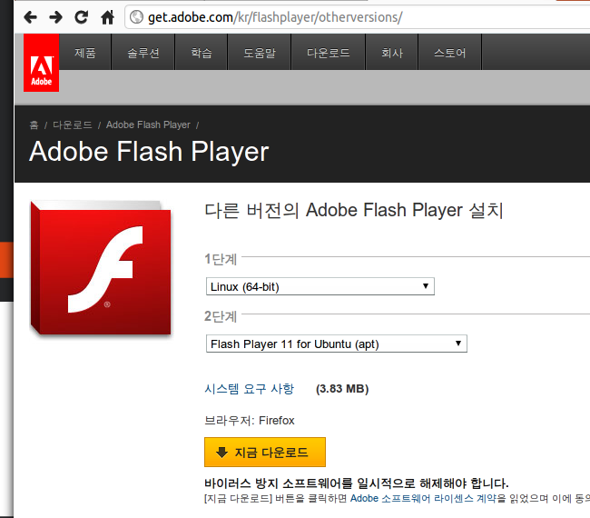Click the Adobe Flash Player breadcrumb link
Screen dimensions: 590x518
[148, 125]
